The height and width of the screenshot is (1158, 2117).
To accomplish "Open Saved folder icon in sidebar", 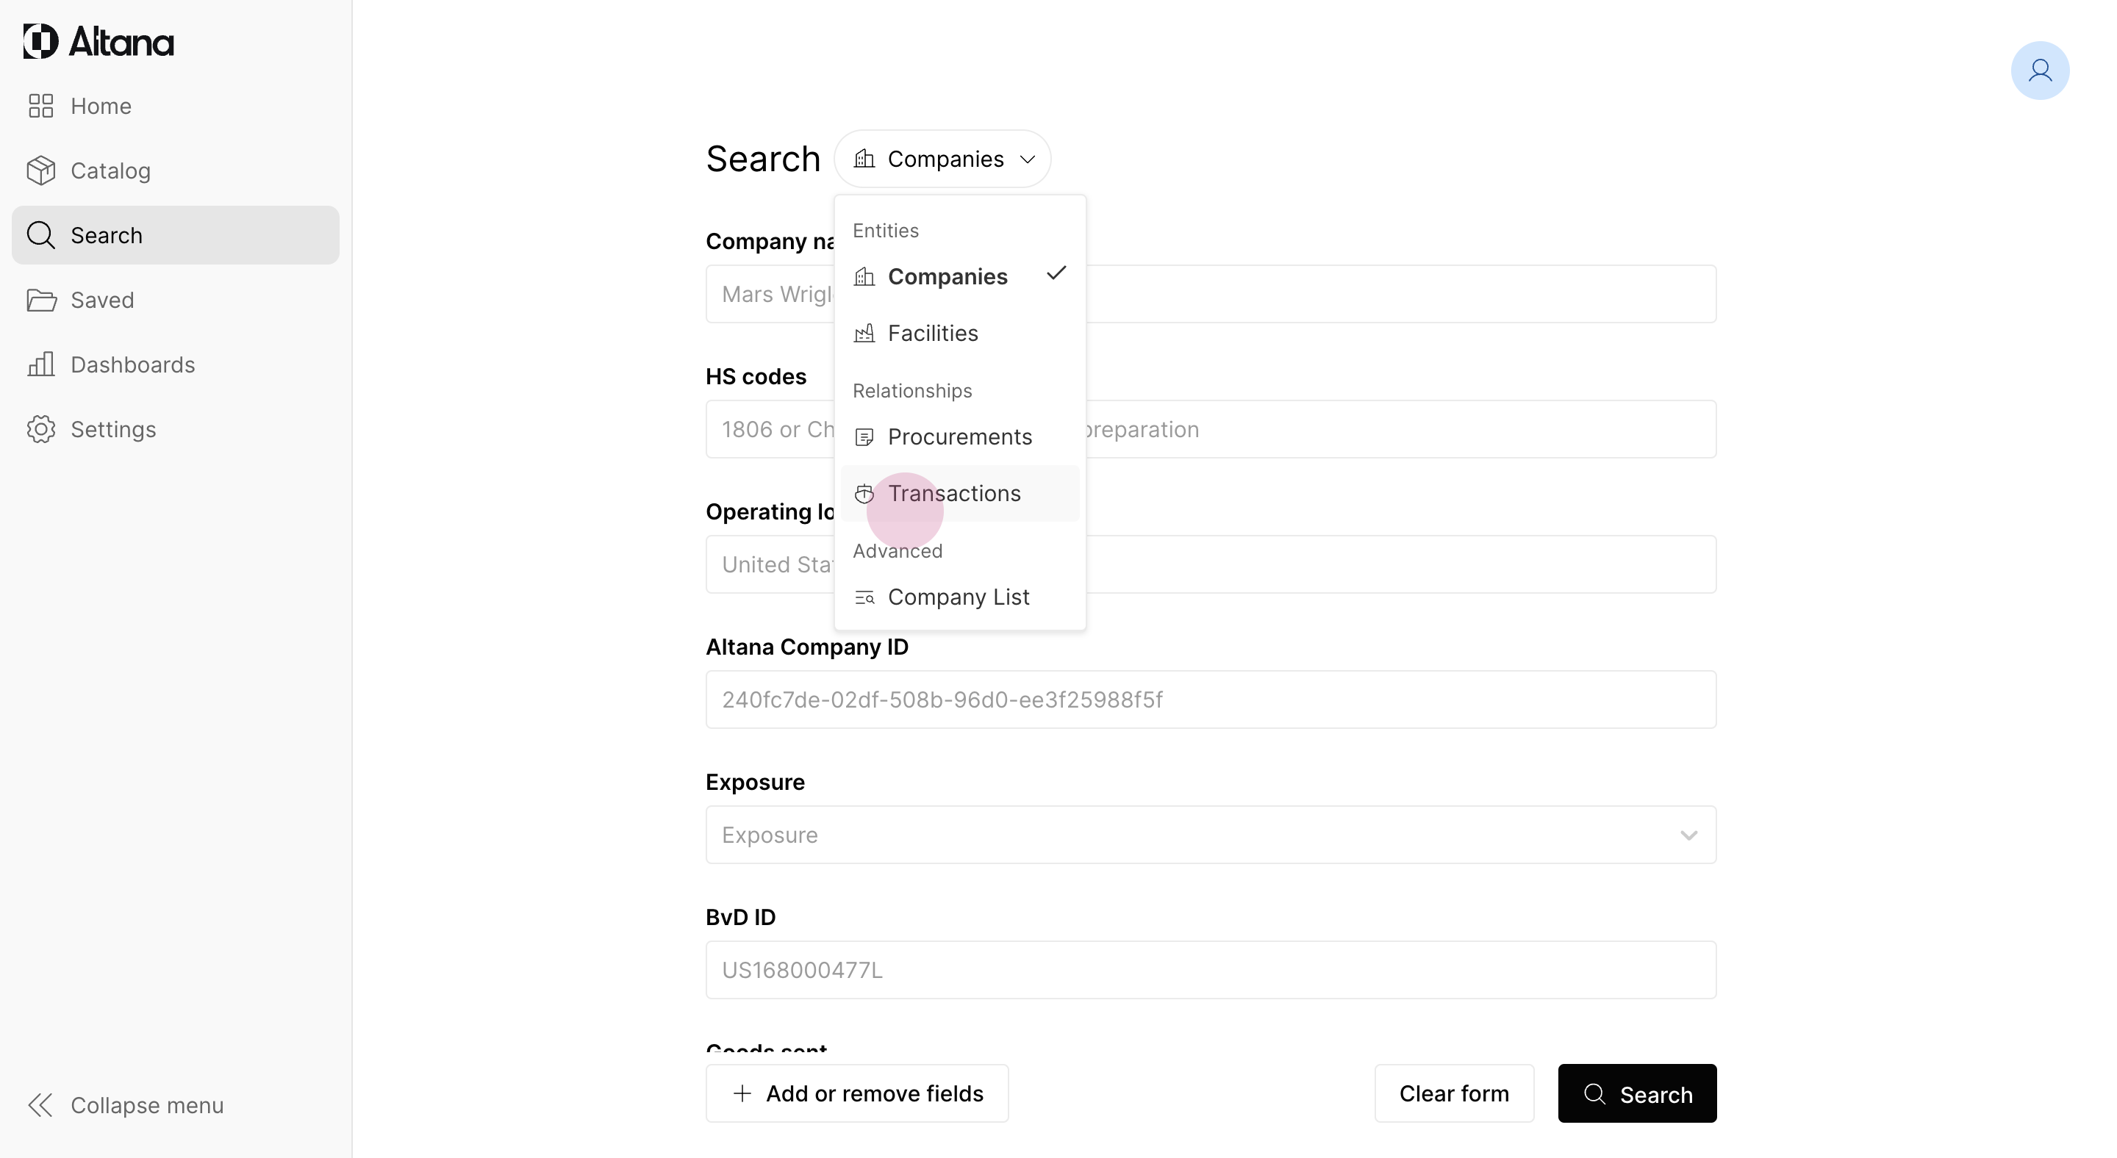I will pos(41,300).
